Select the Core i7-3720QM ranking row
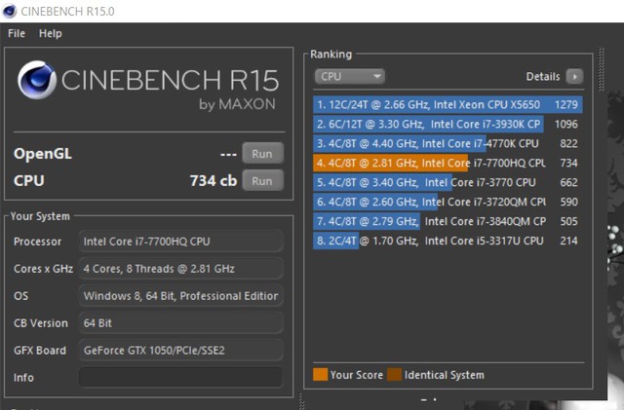624x410 pixels. tap(448, 202)
